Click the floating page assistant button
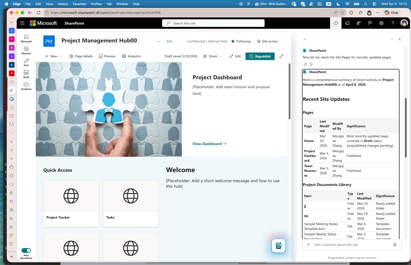The image size is (411, 265). pos(278,246)
